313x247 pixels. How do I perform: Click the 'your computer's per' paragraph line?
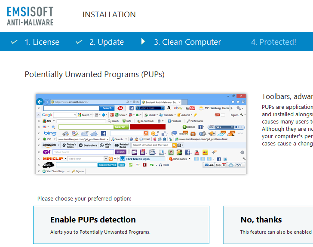[287, 136]
